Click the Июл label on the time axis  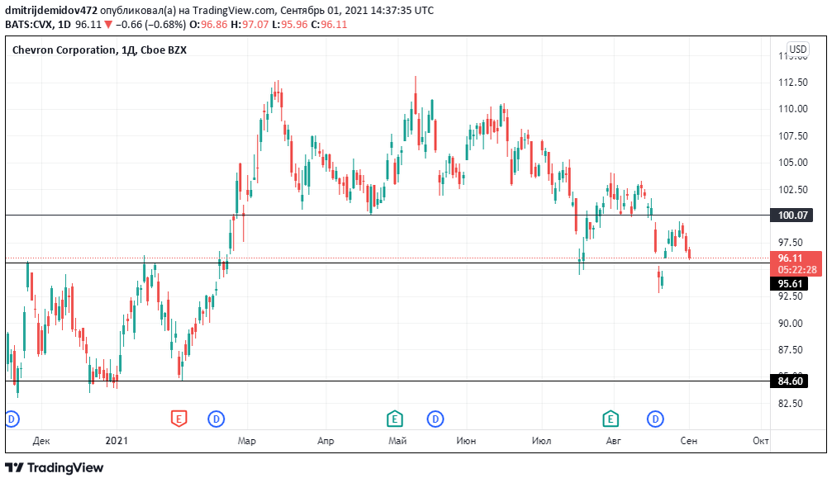(x=541, y=441)
